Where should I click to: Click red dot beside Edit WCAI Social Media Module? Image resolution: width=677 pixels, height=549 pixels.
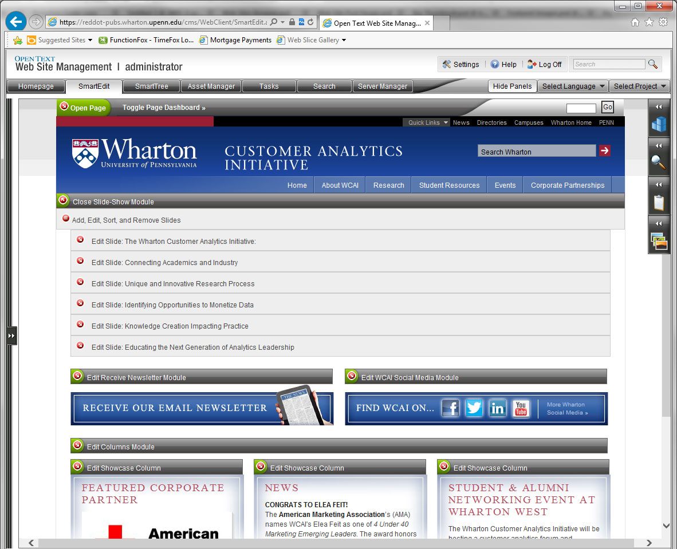pyautogui.click(x=352, y=376)
